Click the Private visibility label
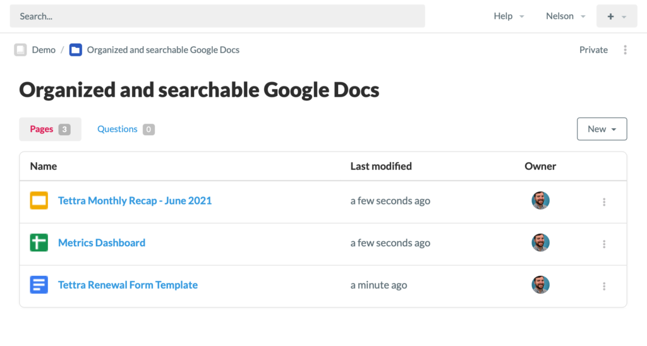The width and height of the screenshot is (647, 346). pos(593,50)
